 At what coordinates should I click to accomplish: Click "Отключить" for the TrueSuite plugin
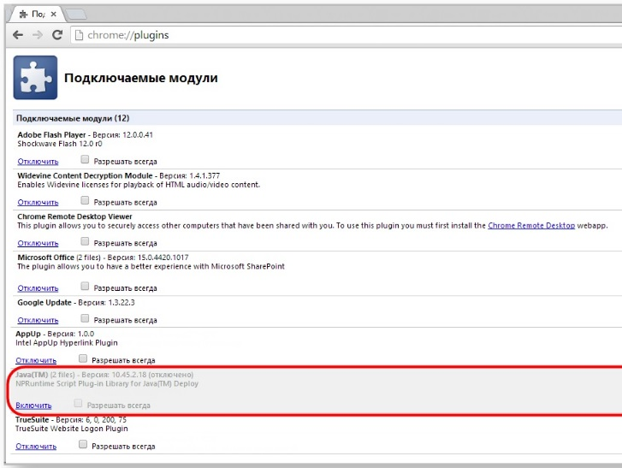pos(36,447)
